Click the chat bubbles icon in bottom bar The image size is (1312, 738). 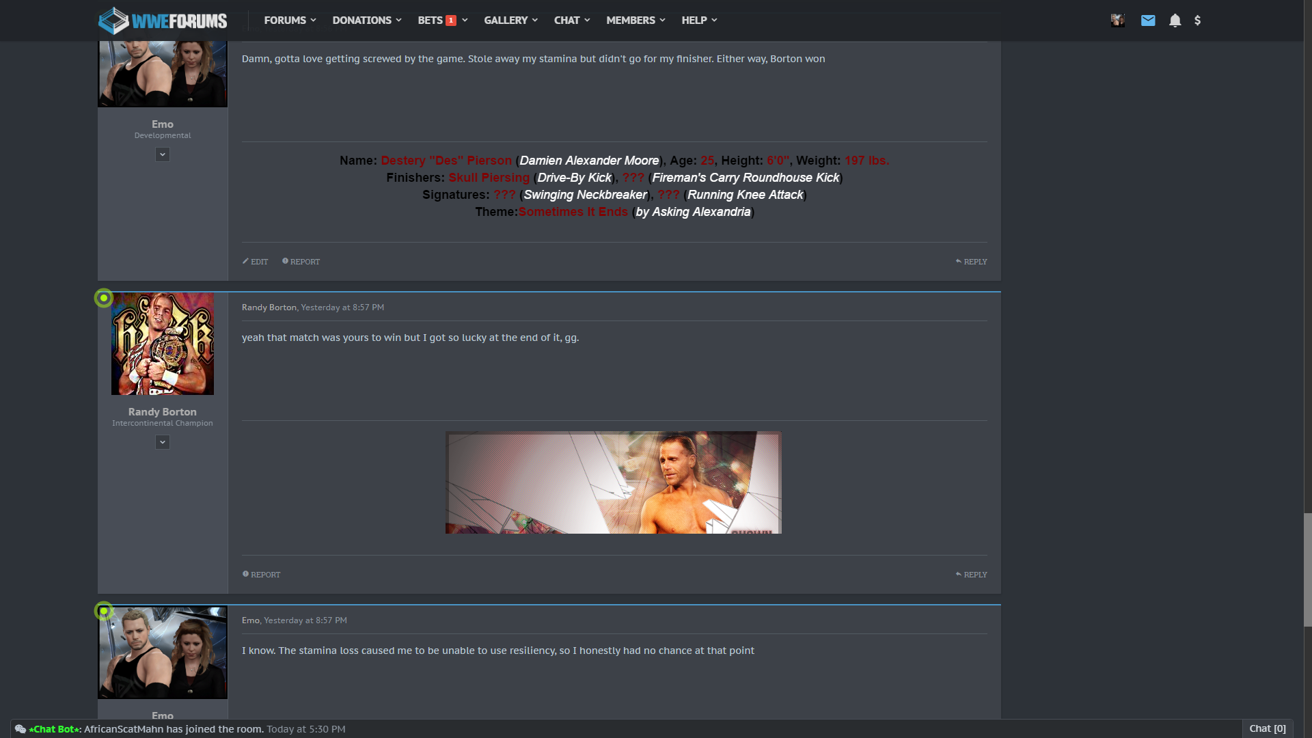coord(20,729)
